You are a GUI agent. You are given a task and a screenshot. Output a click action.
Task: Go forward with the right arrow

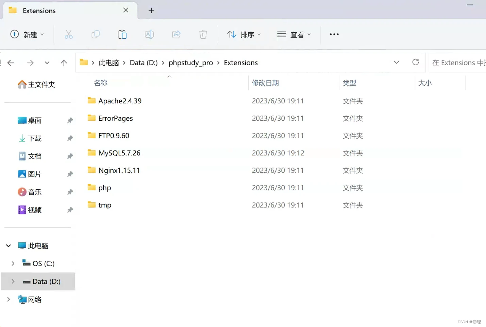(x=30, y=63)
